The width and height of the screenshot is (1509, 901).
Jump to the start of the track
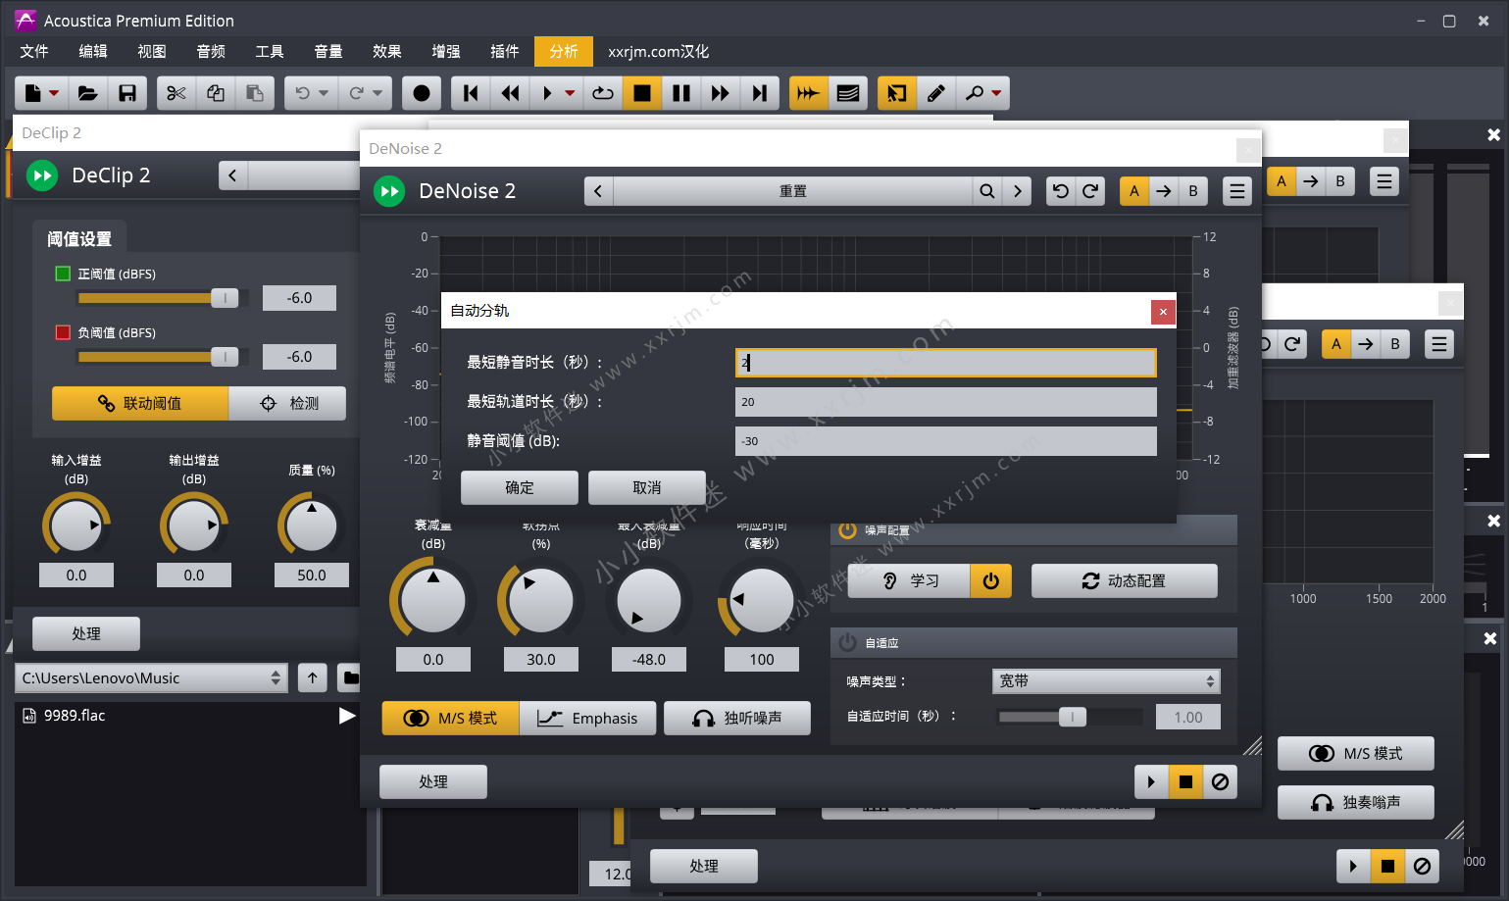click(471, 93)
